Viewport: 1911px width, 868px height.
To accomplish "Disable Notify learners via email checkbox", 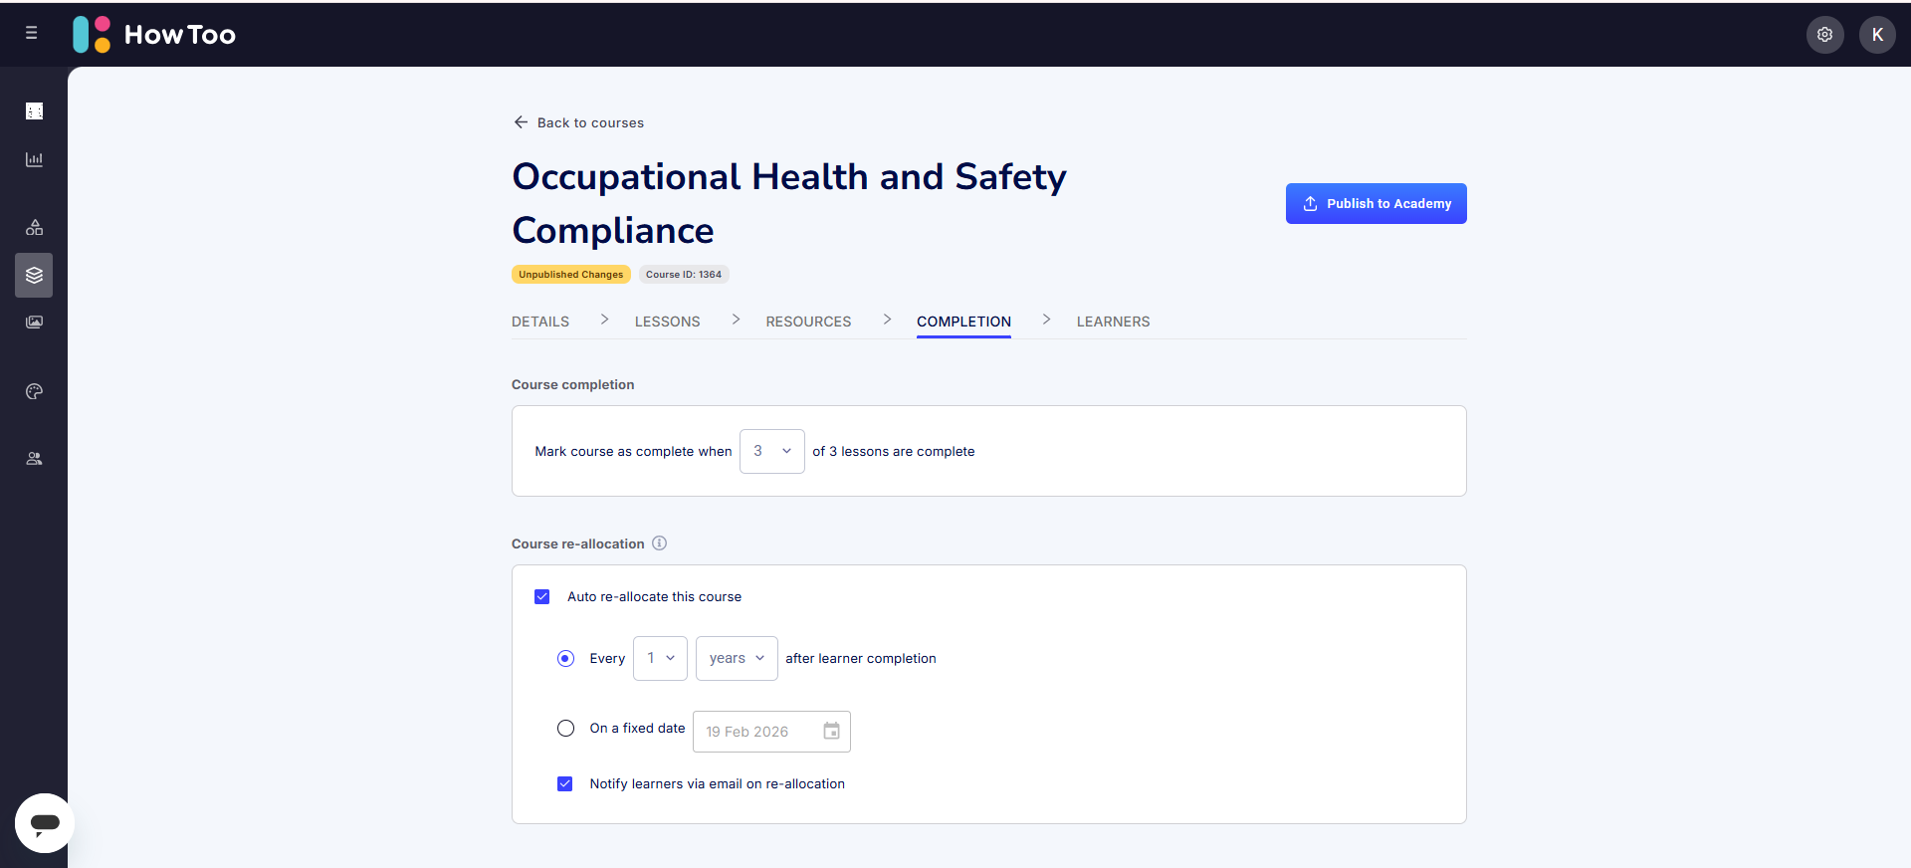I will pos(565,784).
